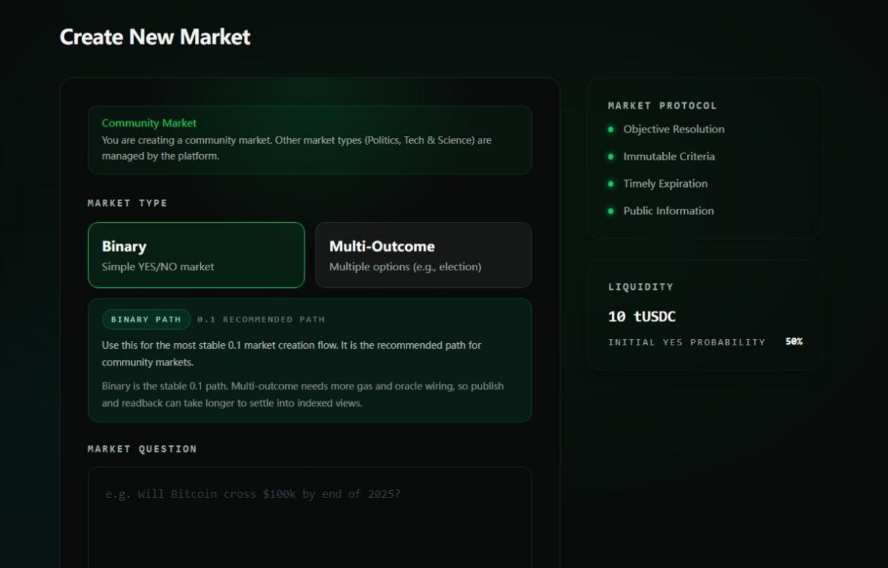Click the 50% initial YES probability value

(793, 342)
